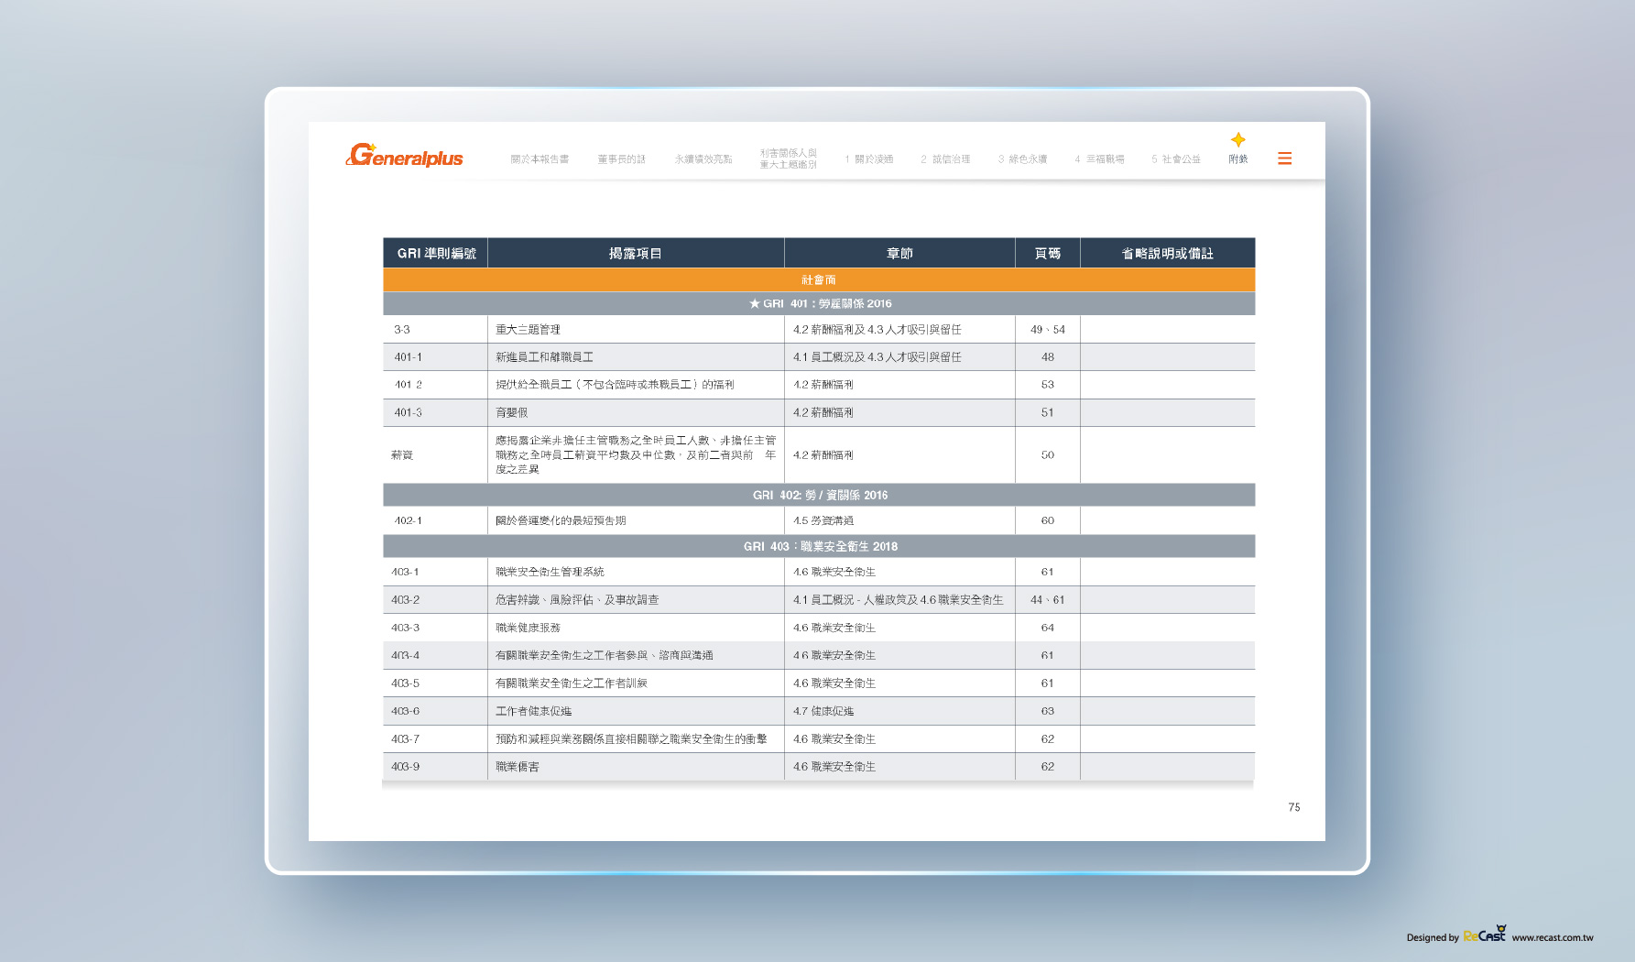Image resolution: width=1635 pixels, height=962 pixels.
Task: Click the 職業健康服務 cell
Action: [636, 628]
